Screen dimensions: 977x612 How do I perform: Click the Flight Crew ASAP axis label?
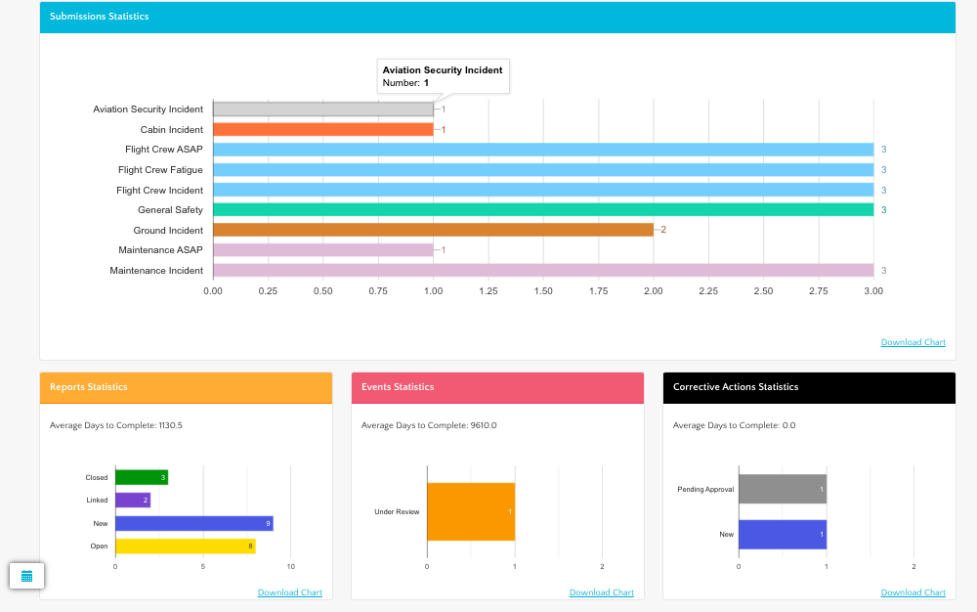coord(164,150)
